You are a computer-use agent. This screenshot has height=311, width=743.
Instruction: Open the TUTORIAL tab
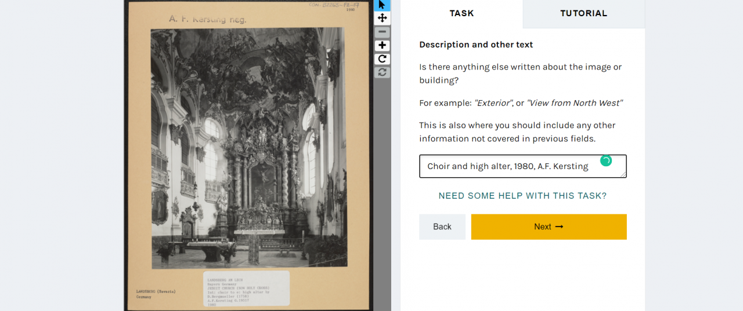[583, 13]
